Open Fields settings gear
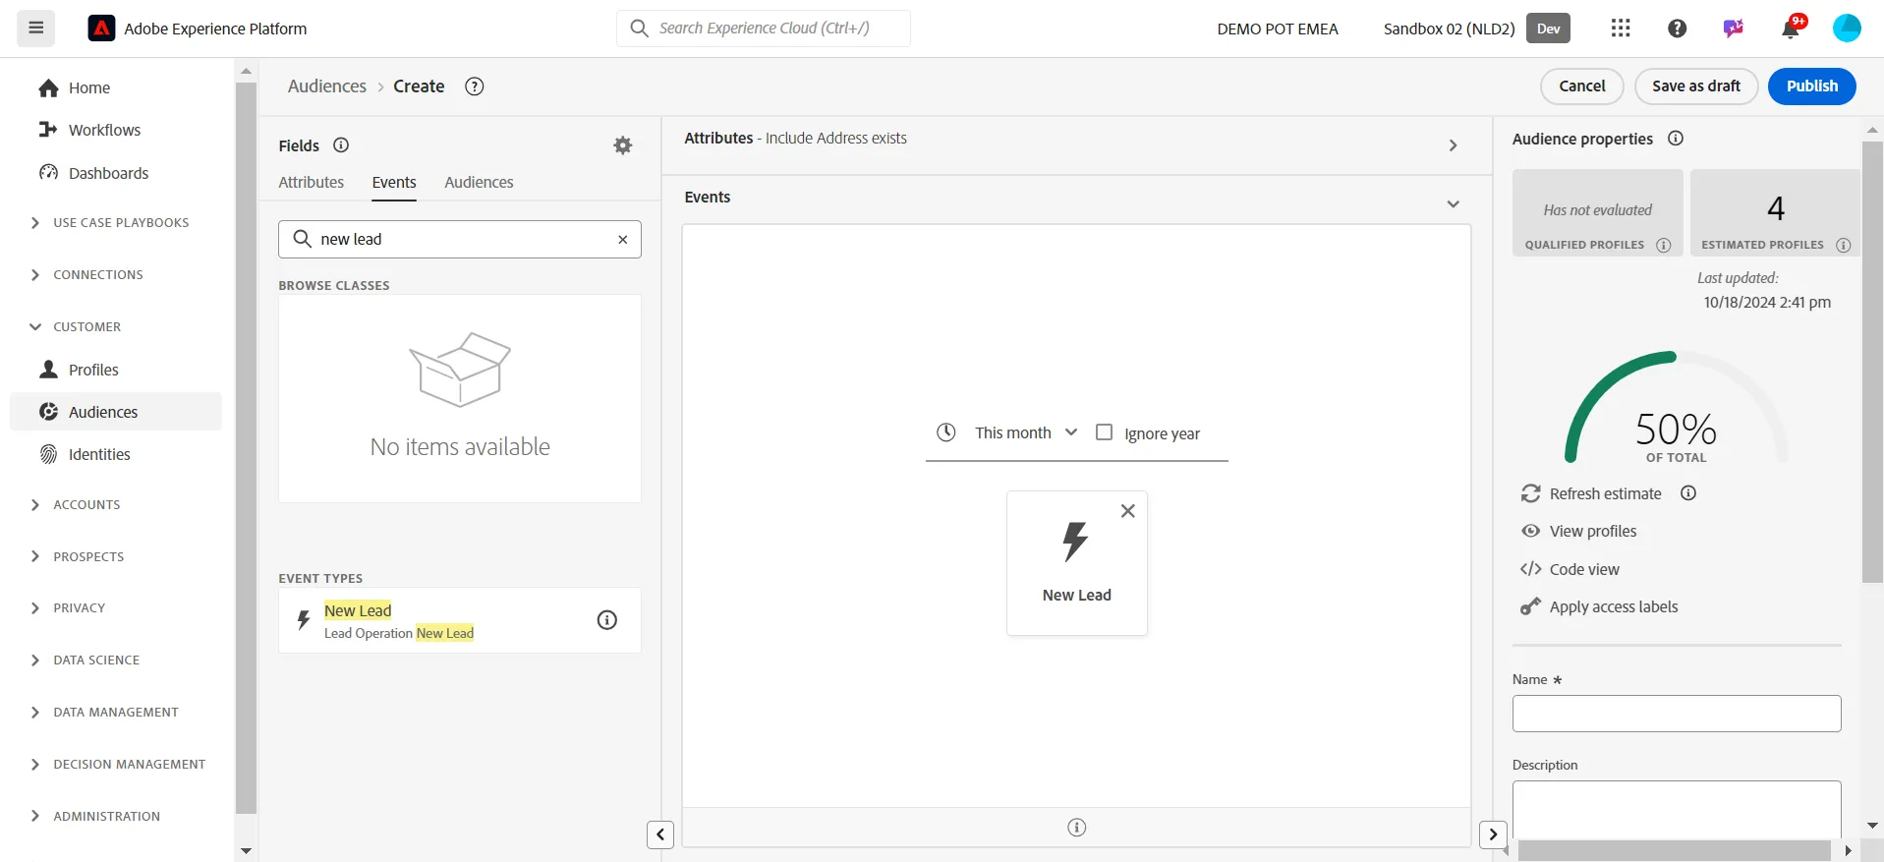 tap(623, 145)
